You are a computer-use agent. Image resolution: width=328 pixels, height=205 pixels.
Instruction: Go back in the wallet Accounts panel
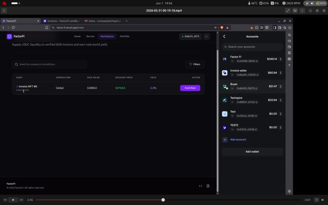point(224,36)
